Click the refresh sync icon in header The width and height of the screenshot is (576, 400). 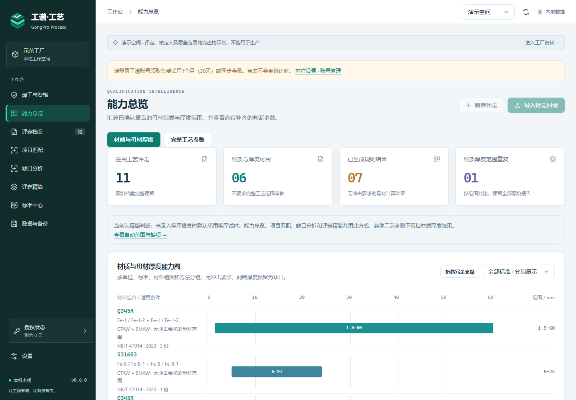[526, 12]
